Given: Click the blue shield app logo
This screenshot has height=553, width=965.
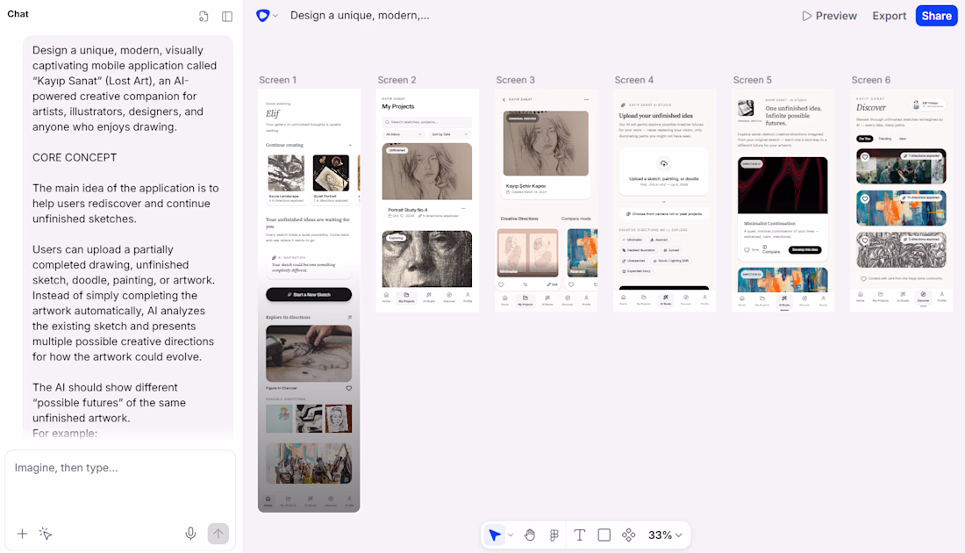Looking at the screenshot, I should pyautogui.click(x=263, y=16).
